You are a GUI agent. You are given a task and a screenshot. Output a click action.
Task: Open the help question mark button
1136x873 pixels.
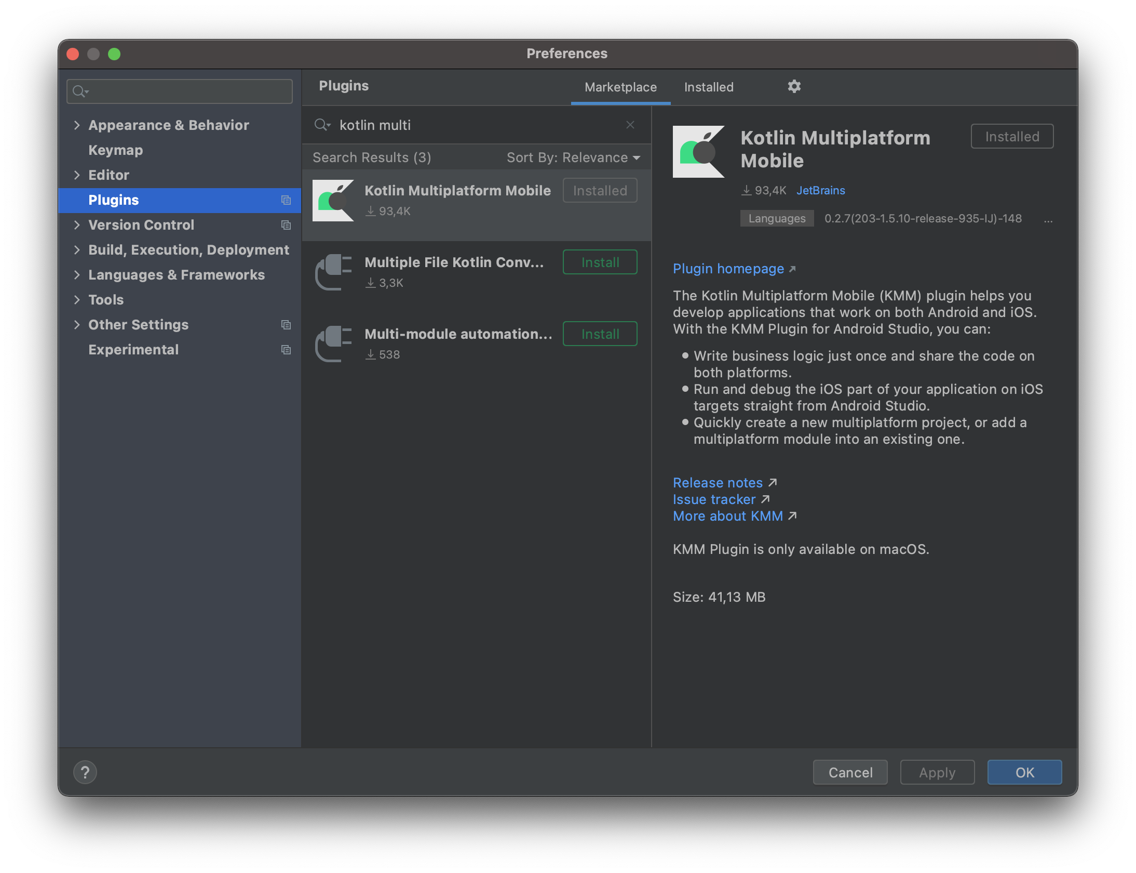click(x=85, y=772)
